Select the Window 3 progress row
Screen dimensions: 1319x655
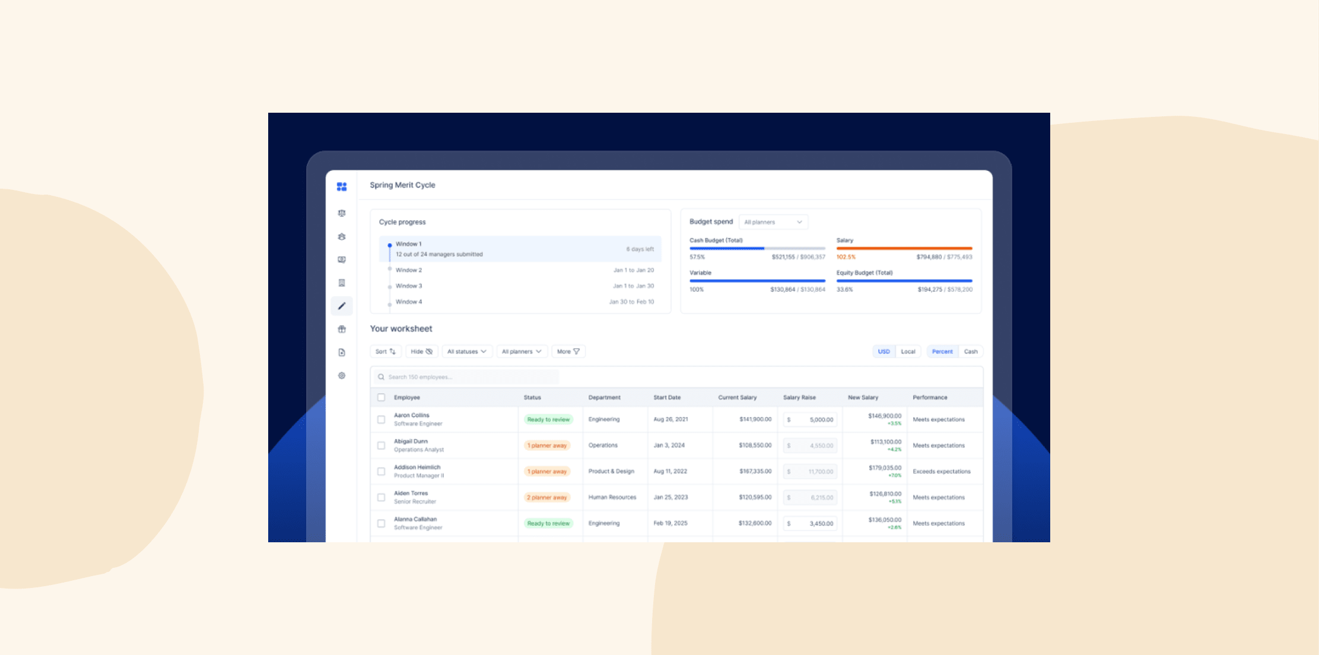(520, 286)
